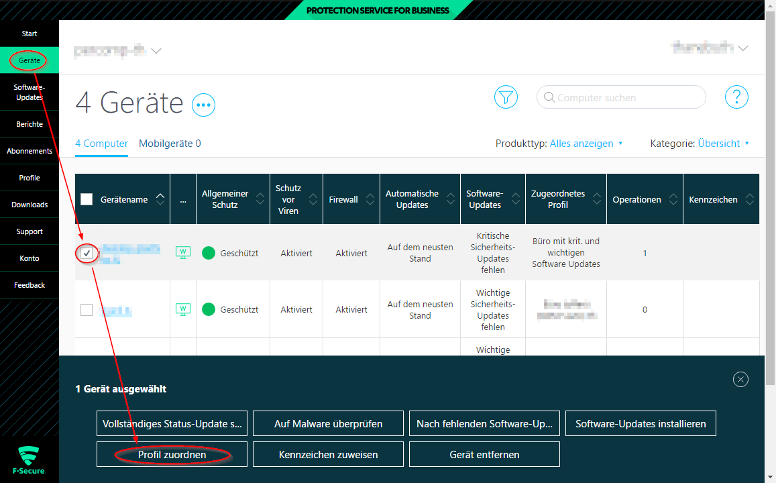Click Gerät entfernen button

click(484, 454)
